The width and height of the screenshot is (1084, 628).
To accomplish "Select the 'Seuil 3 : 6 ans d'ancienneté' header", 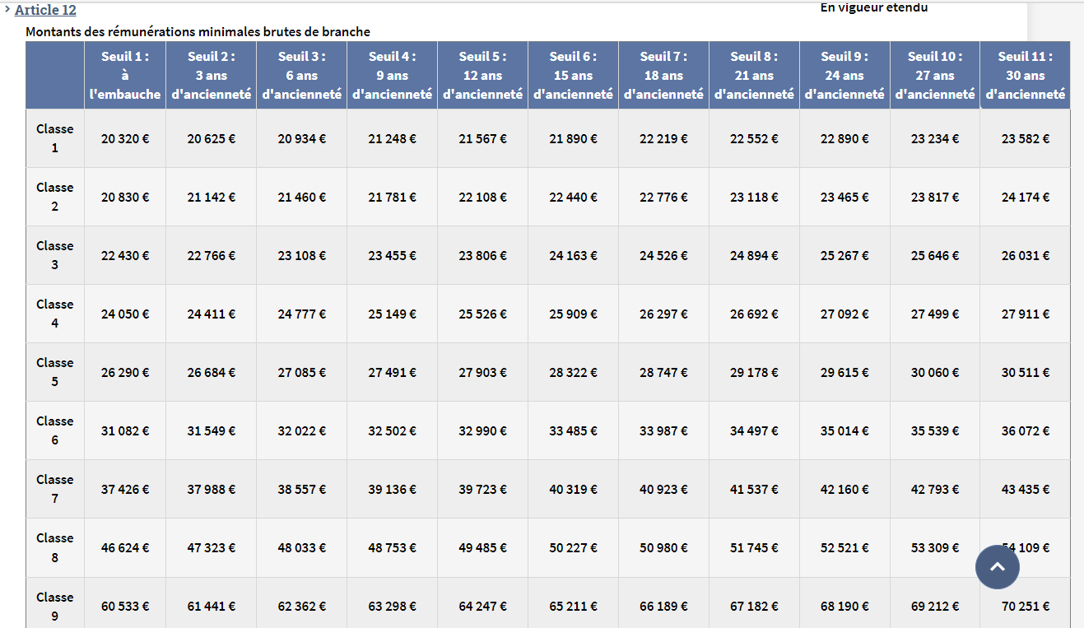I will 301,76.
